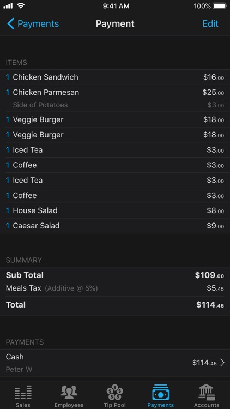The width and height of the screenshot is (230, 409).
Task: Select the Payments cash icon tab
Action: tap(161, 392)
